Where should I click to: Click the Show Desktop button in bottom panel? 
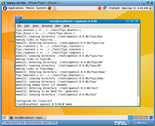pos(4,118)
